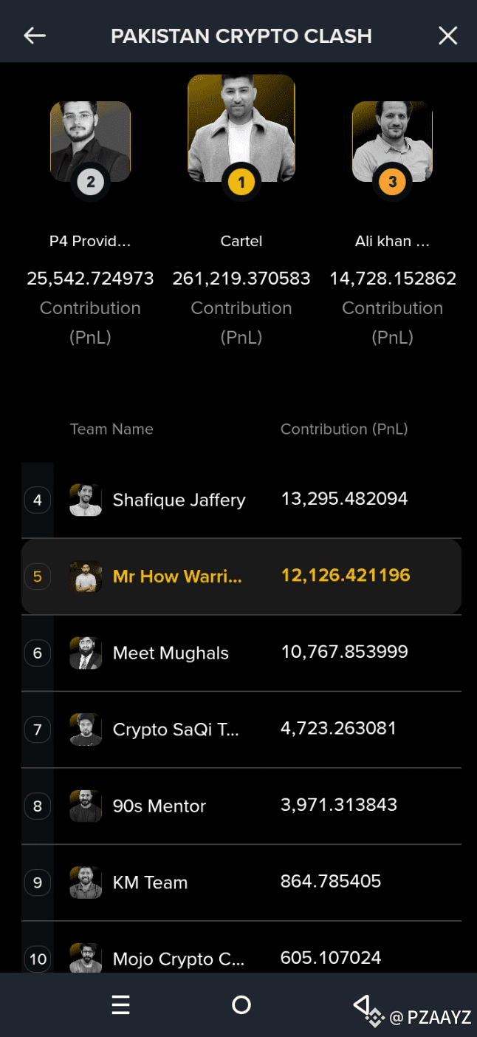Select Ali khan's avatar image

(392, 142)
